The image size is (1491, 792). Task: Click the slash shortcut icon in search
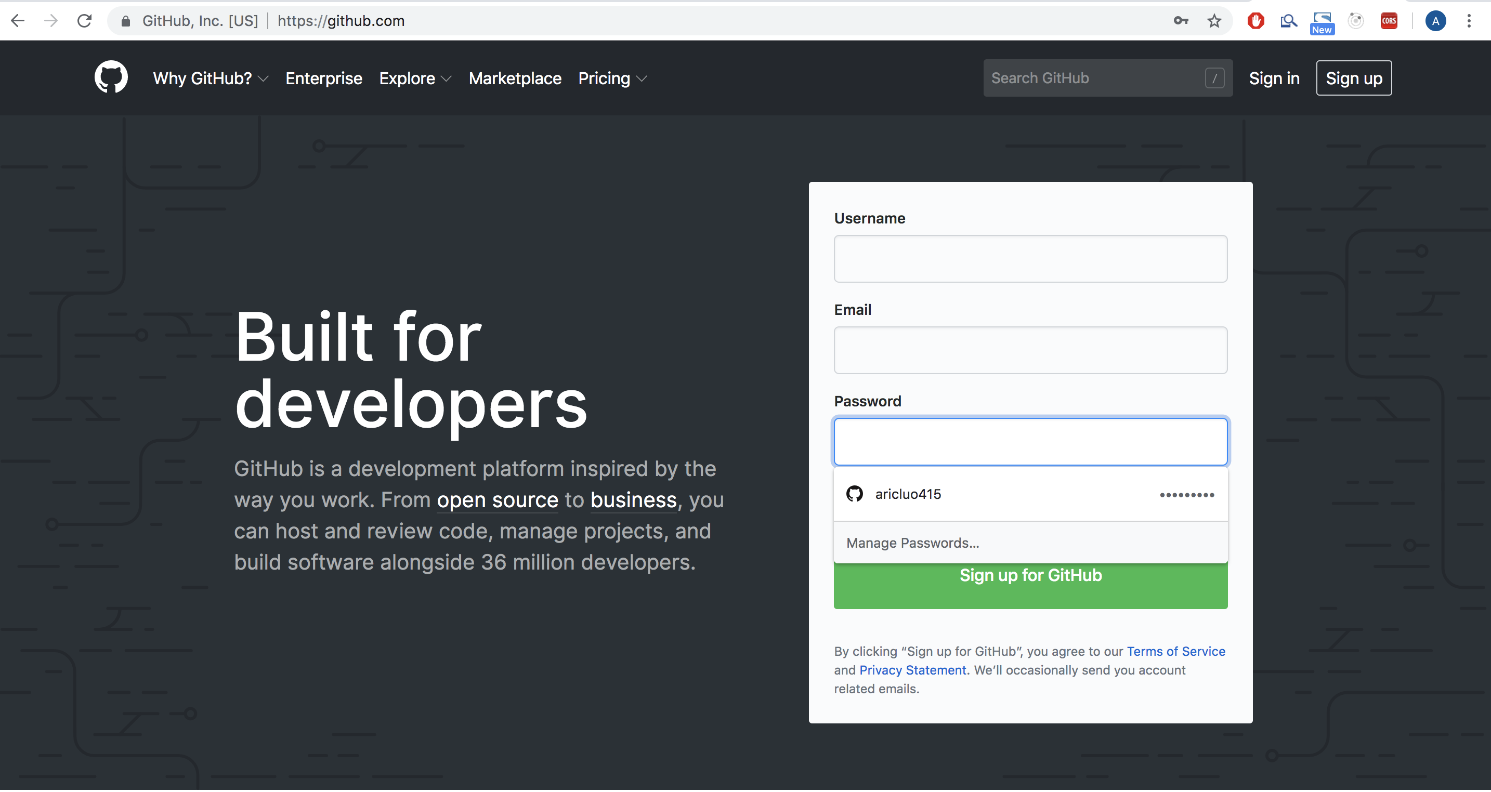[1214, 78]
